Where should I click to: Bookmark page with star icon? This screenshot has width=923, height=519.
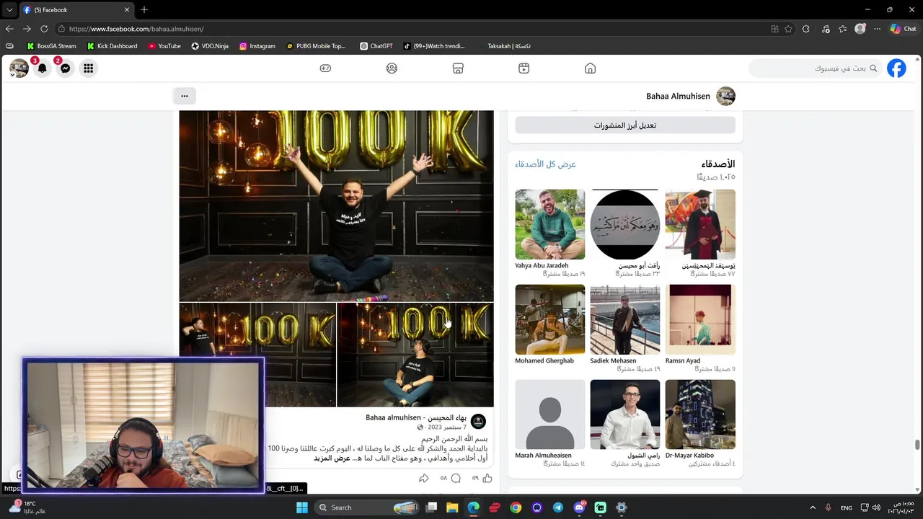[788, 29]
